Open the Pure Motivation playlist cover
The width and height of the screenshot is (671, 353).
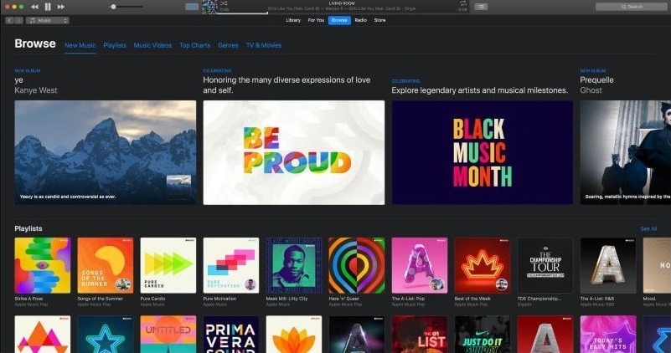231,265
